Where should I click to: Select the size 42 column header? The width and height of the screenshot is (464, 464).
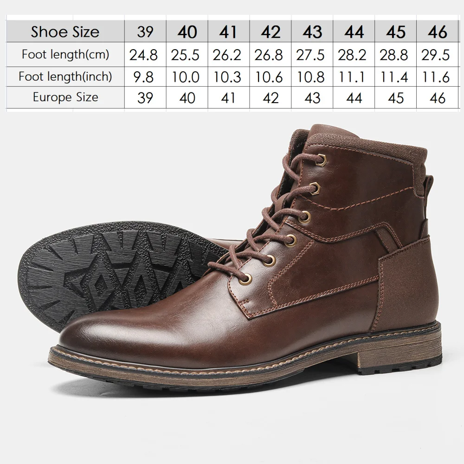[x=271, y=32]
